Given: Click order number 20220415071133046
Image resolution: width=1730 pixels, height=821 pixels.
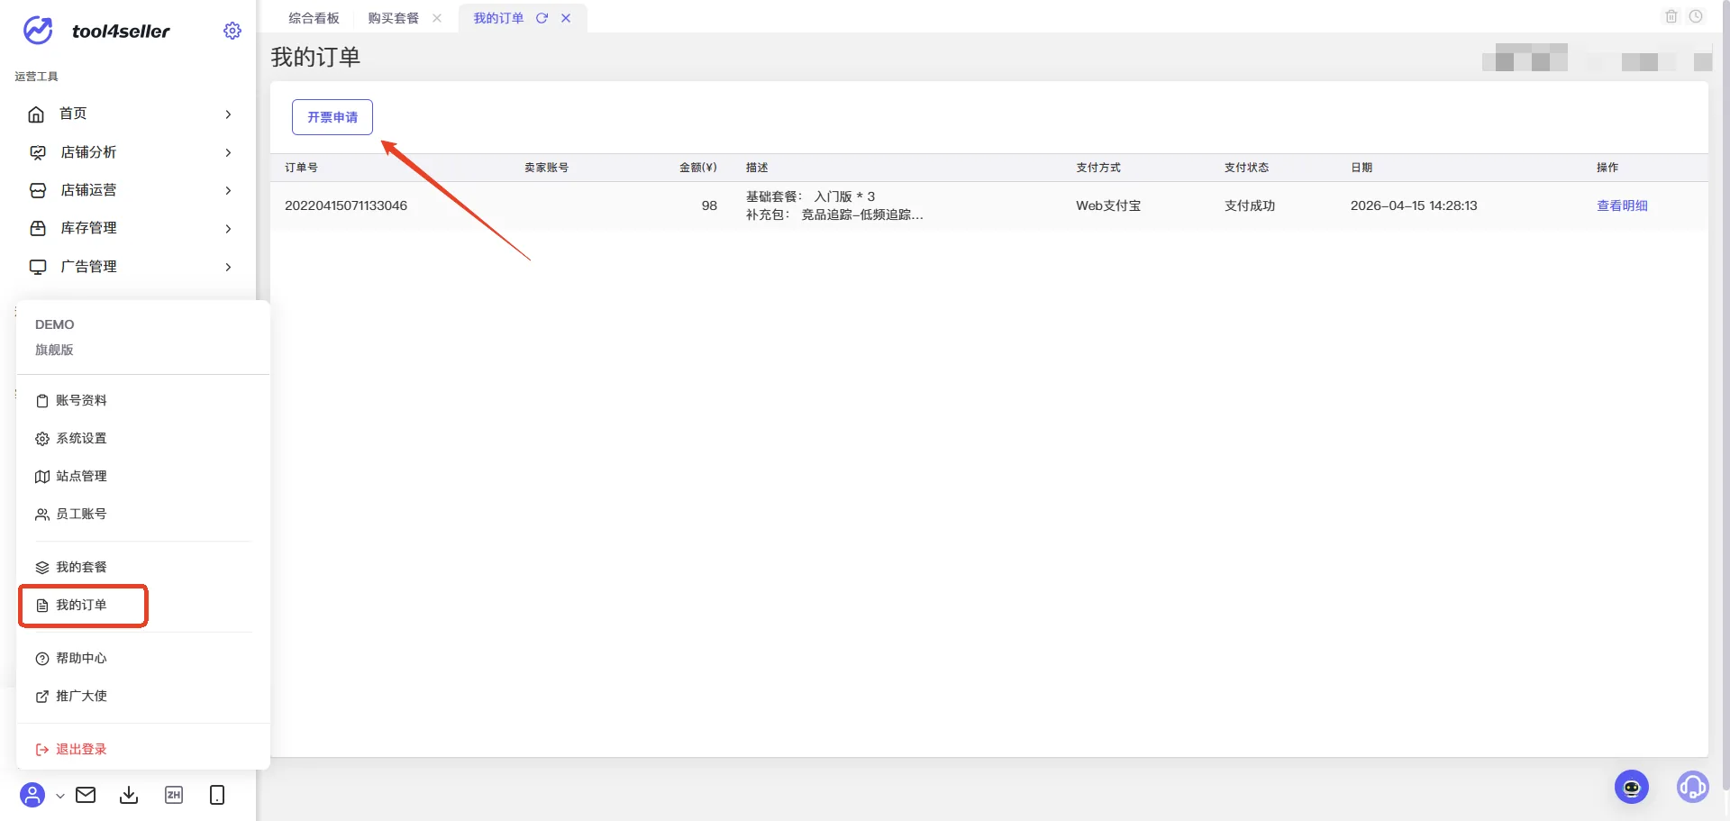Looking at the screenshot, I should [x=346, y=205].
